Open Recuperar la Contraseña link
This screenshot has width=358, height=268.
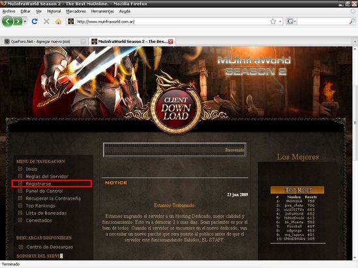[53, 198]
